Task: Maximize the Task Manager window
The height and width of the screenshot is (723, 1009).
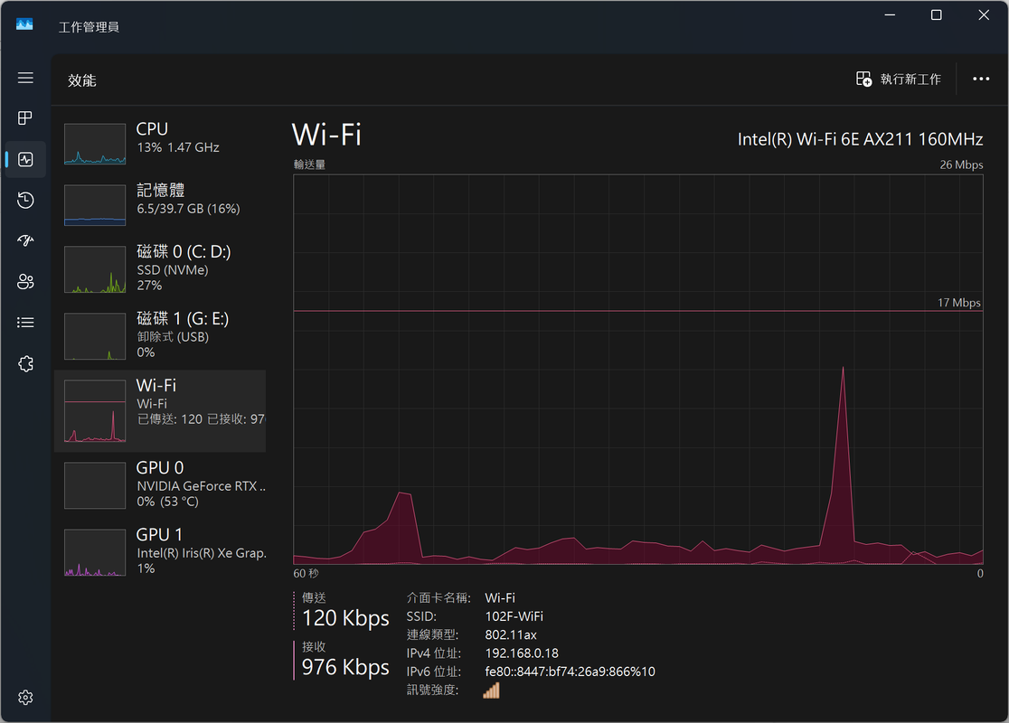Action: tap(937, 14)
